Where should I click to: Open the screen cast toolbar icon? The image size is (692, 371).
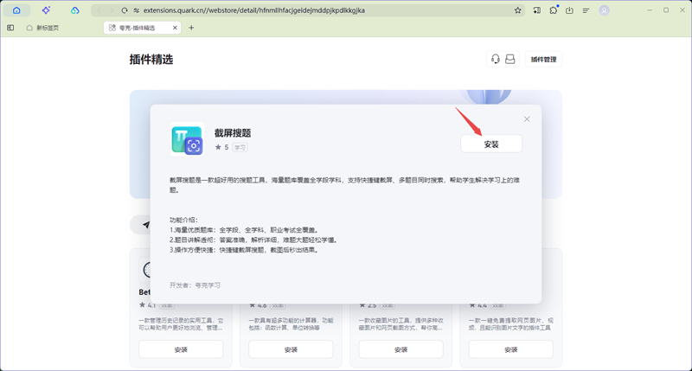coord(537,10)
